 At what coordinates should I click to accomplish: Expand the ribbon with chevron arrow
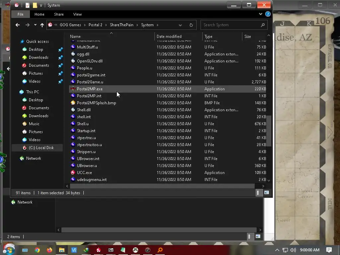[260, 14]
